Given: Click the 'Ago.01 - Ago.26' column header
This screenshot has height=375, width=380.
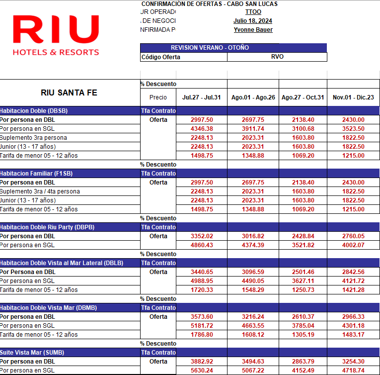Looking at the screenshot, I should pos(253,97).
